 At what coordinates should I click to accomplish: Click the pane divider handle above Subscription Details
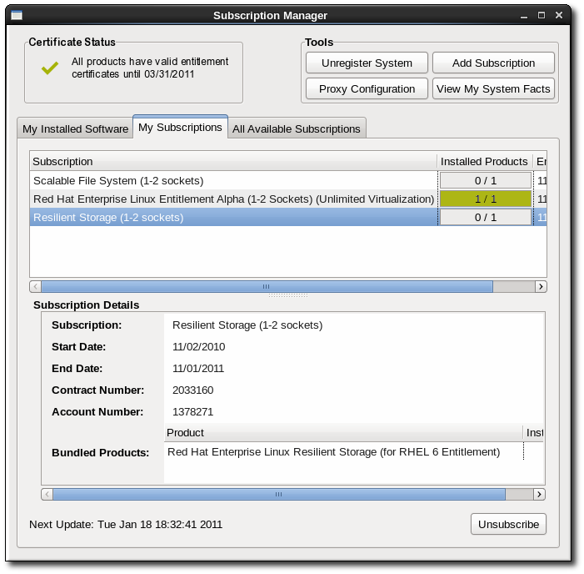tap(288, 295)
